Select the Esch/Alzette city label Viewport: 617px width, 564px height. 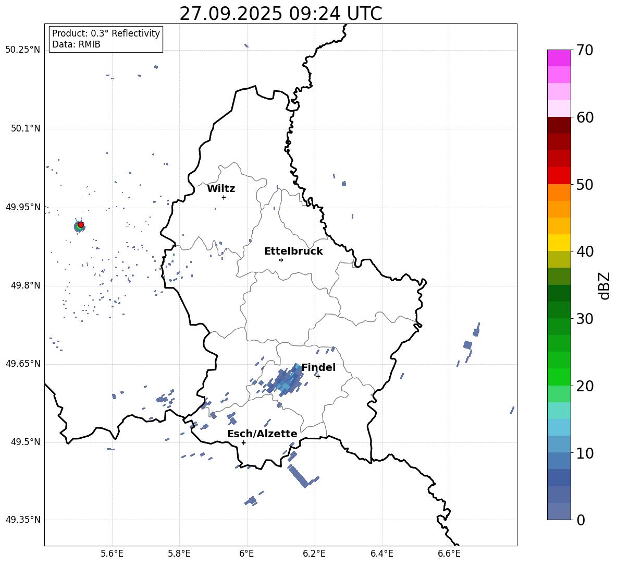coord(262,434)
